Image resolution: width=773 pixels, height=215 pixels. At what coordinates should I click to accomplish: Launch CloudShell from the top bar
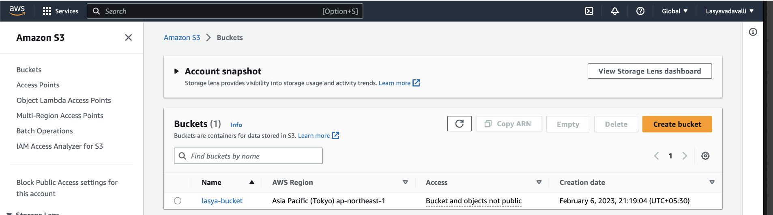point(589,11)
